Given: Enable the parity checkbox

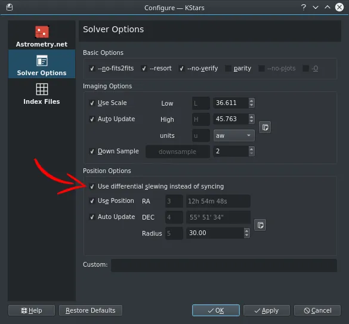Looking at the screenshot, I should point(228,69).
